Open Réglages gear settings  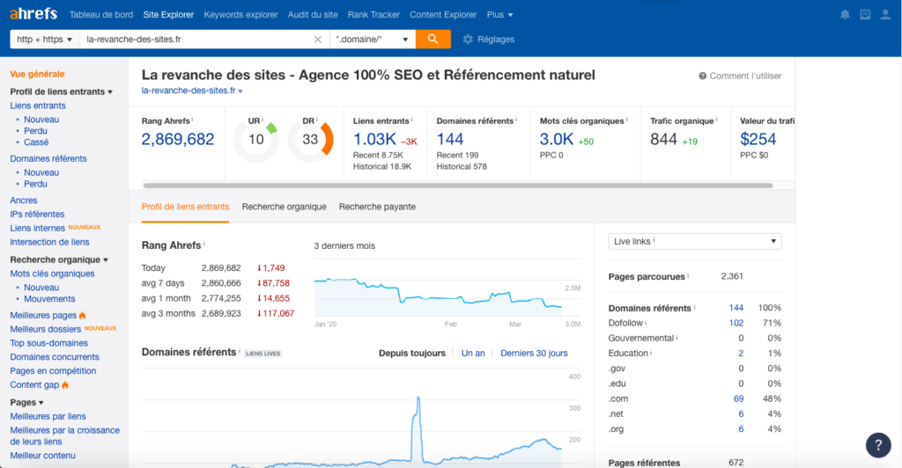pos(488,39)
